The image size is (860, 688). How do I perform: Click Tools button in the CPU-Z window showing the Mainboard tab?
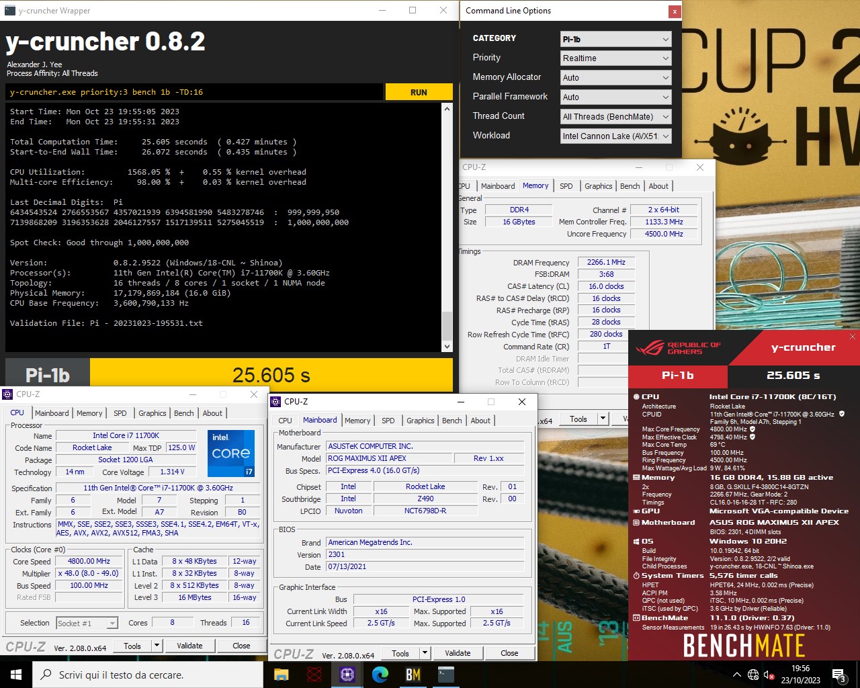[x=400, y=653]
